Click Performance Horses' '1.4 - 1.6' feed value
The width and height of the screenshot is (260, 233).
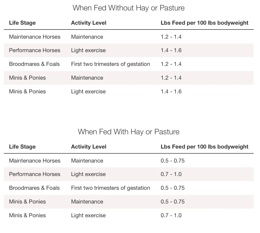(171, 50)
